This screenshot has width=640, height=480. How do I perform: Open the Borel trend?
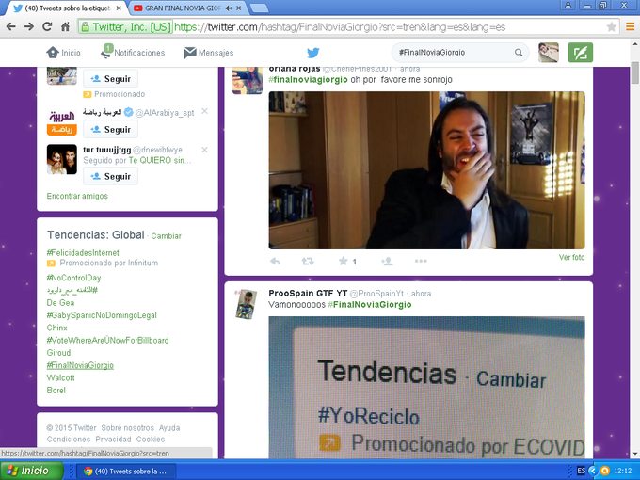pyautogui.click(x=56, y=391)
